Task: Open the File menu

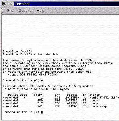Action: tap(10, 11)
